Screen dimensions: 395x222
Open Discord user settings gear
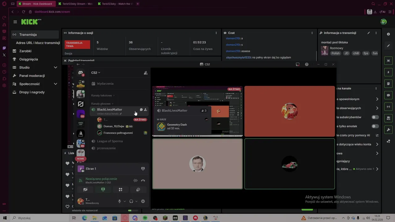(x=143, y=201)
